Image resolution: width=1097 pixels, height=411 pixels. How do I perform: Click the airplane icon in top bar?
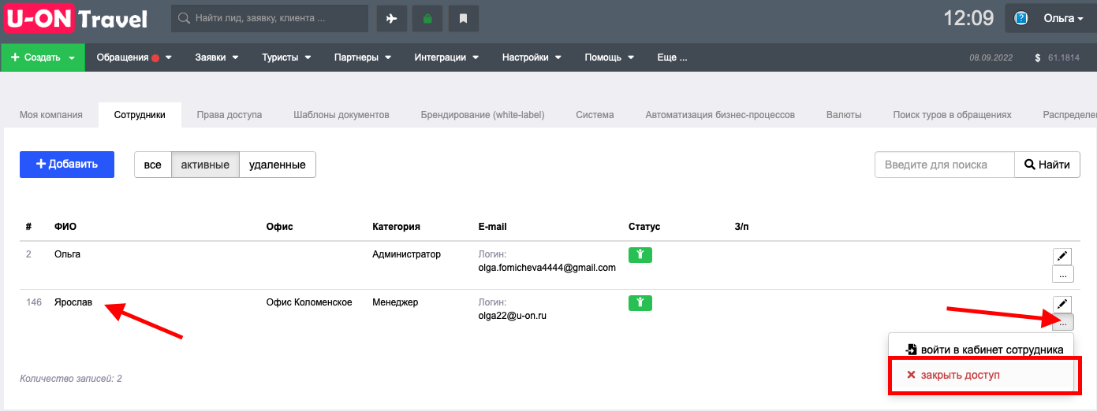391,18
